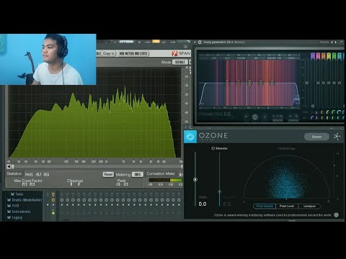Viewport: 346px width, 259px height.
Task: Select previous preset arrow in Parametric EQ title bar
Action: [332, 42]
